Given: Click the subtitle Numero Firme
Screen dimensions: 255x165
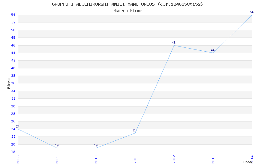Looking at the screenshot, I should [128, 11].
